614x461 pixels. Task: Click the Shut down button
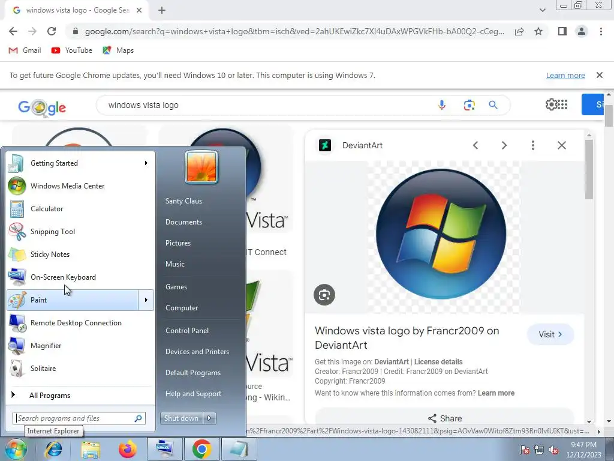(x=181, y=418)
